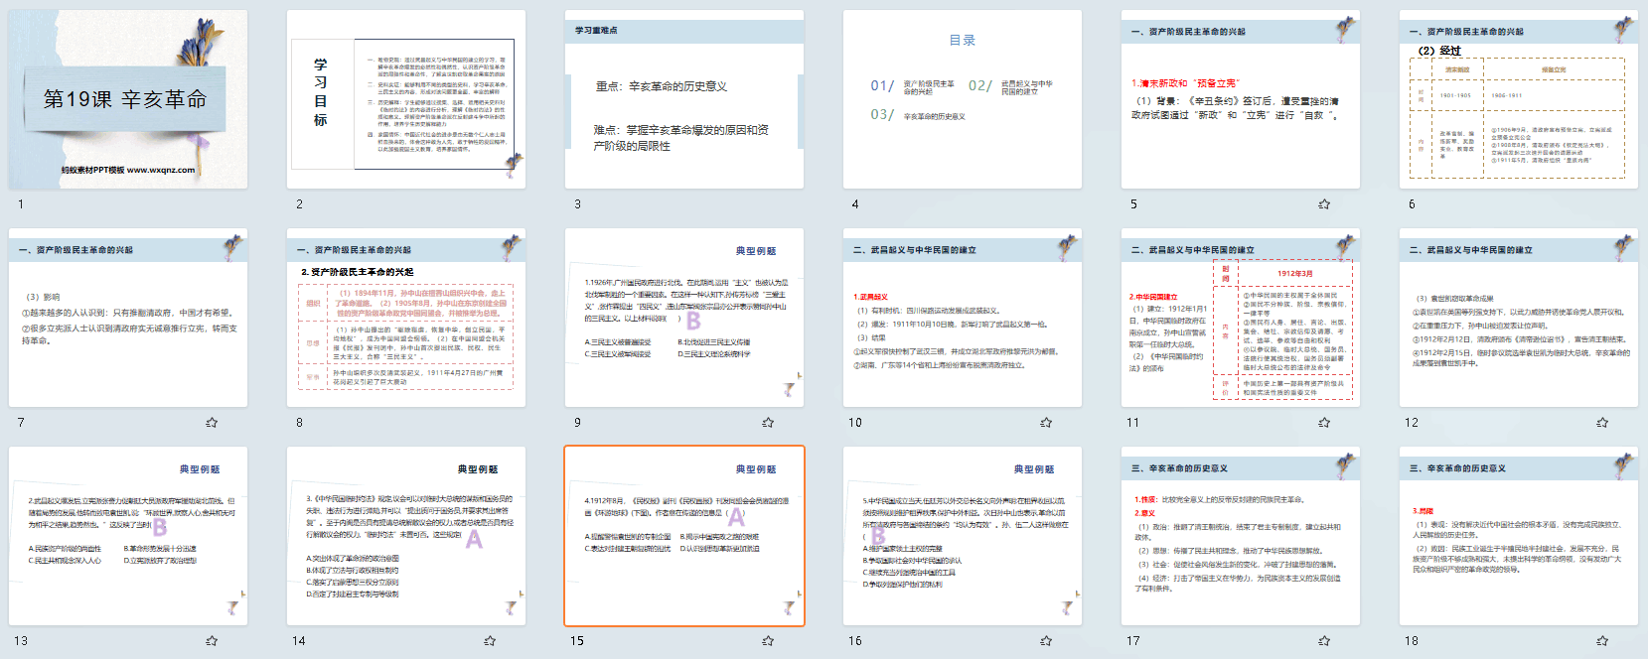Click the star icon below slide 13
This screenshot has height=659, width=1648.
[x=212, y=641]
